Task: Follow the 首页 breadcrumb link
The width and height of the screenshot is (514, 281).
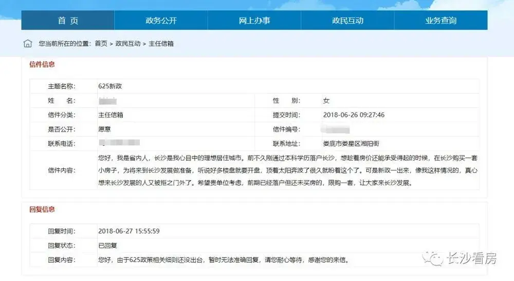Action: (x=101, y=44)
